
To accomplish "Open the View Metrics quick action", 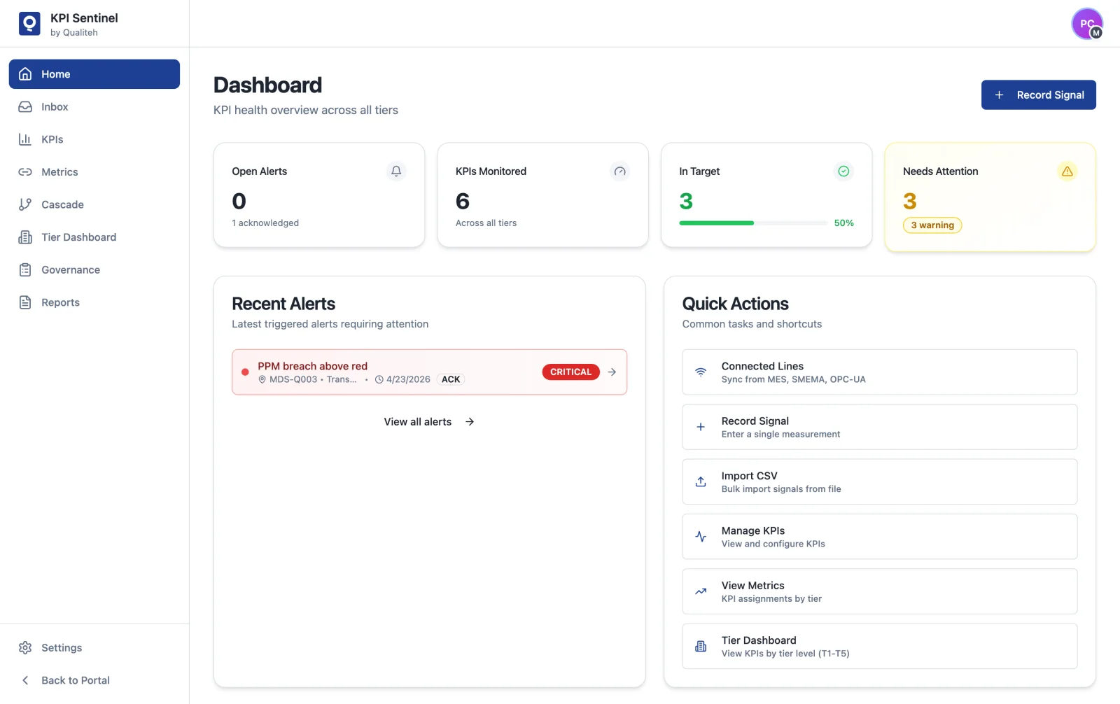I will [x=880, y=591].
